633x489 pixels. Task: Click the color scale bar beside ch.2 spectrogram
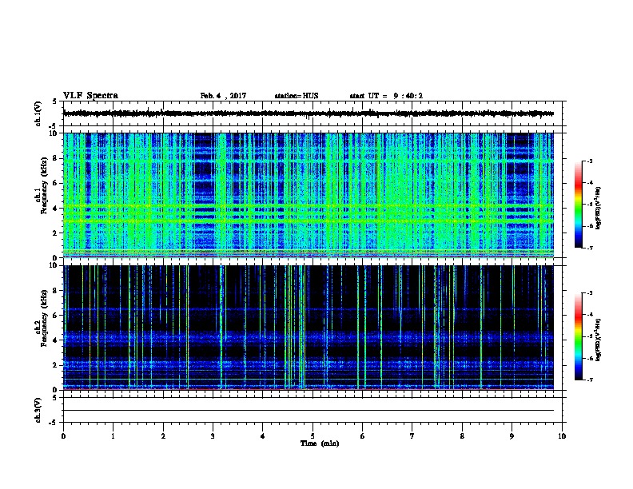pos(579,336)
